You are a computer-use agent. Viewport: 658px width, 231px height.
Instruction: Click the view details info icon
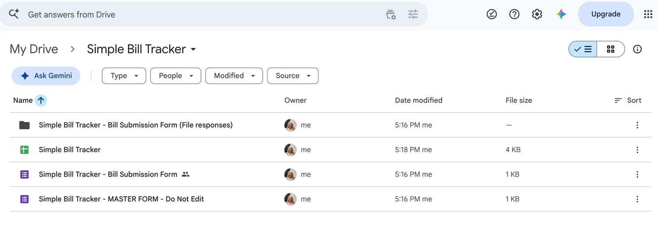pyautogui.click(x=637, y=49)
